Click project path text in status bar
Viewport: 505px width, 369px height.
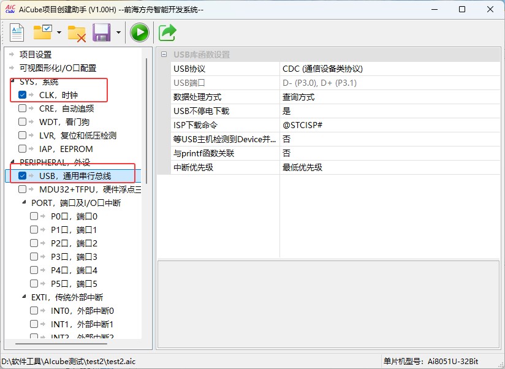click(68, 361)
